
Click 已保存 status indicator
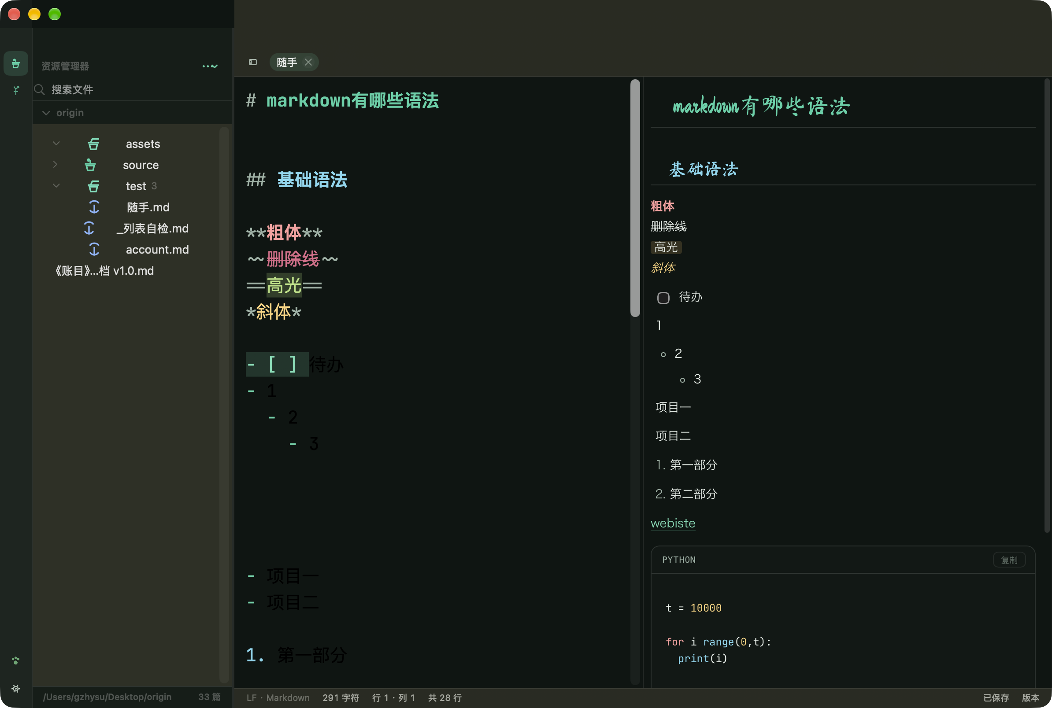996,697
